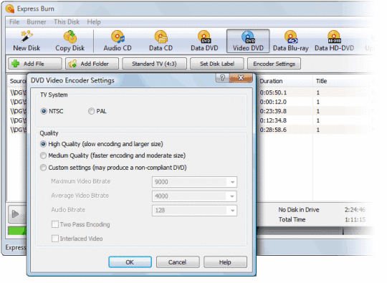The image size is (387, 283).
Task: Select the PAL TV system option
Action: coord(91,111)
